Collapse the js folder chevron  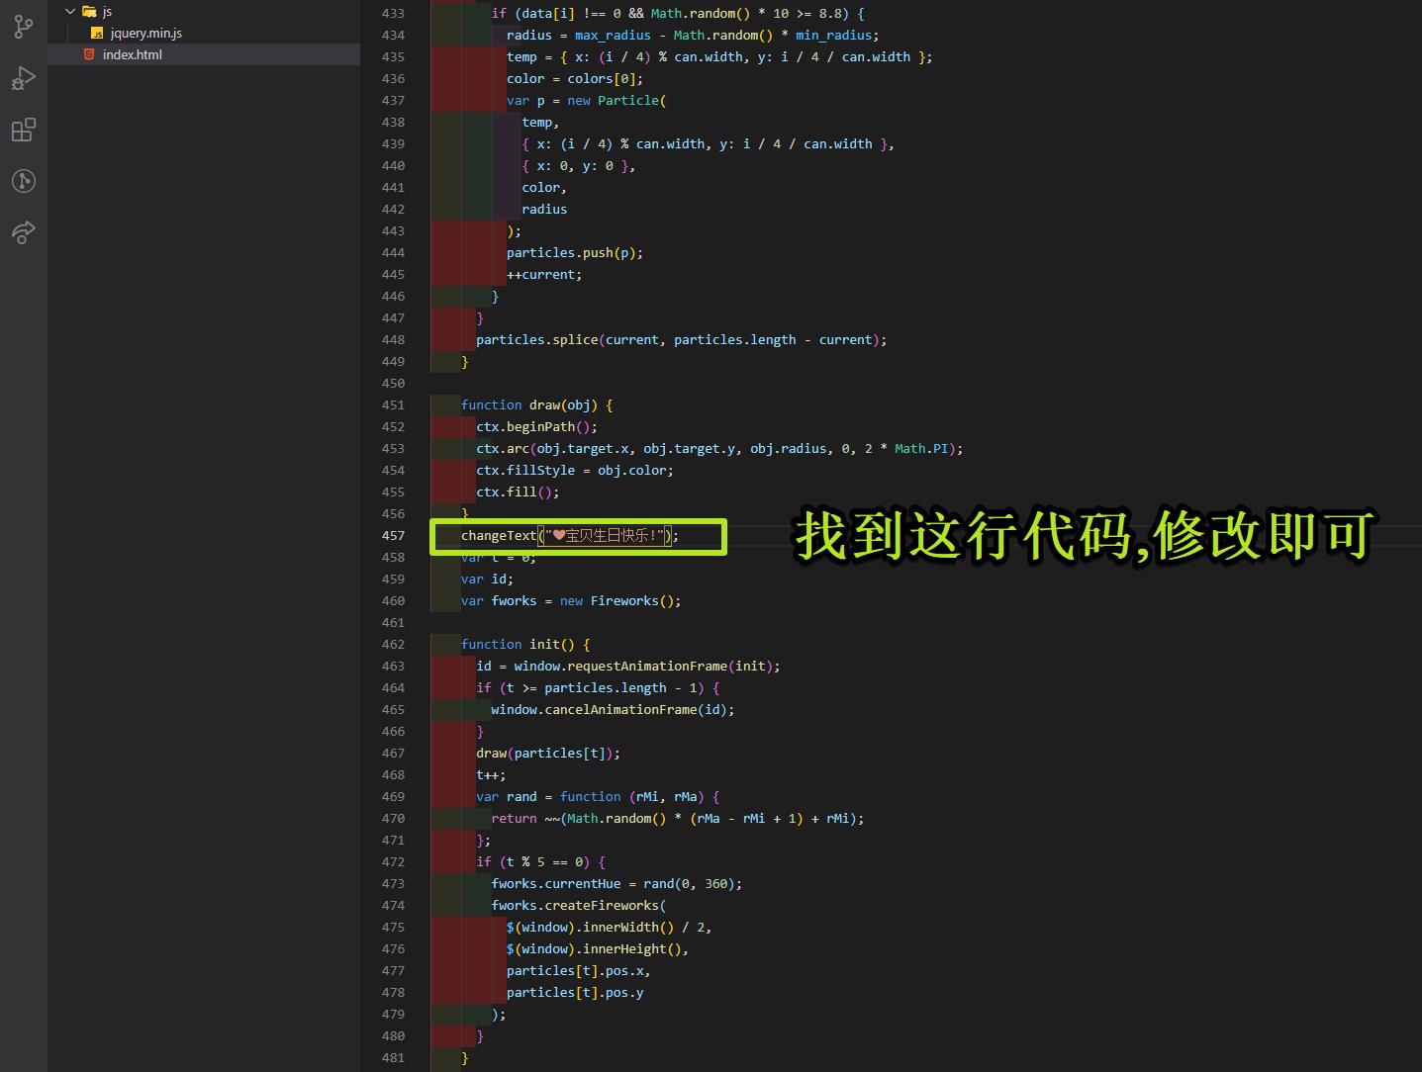click(x=70, y=11)
